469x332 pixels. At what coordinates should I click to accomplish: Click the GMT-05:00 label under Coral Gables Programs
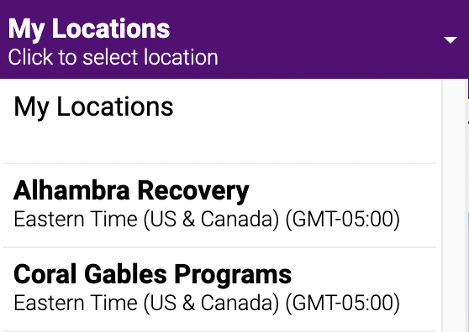pyautogui.click(x=343, y=303)
